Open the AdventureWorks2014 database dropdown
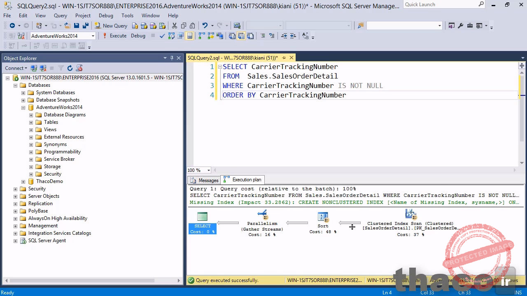Image resolution: width=527 pixels, height=296 pixels. (x=93, y=36)
